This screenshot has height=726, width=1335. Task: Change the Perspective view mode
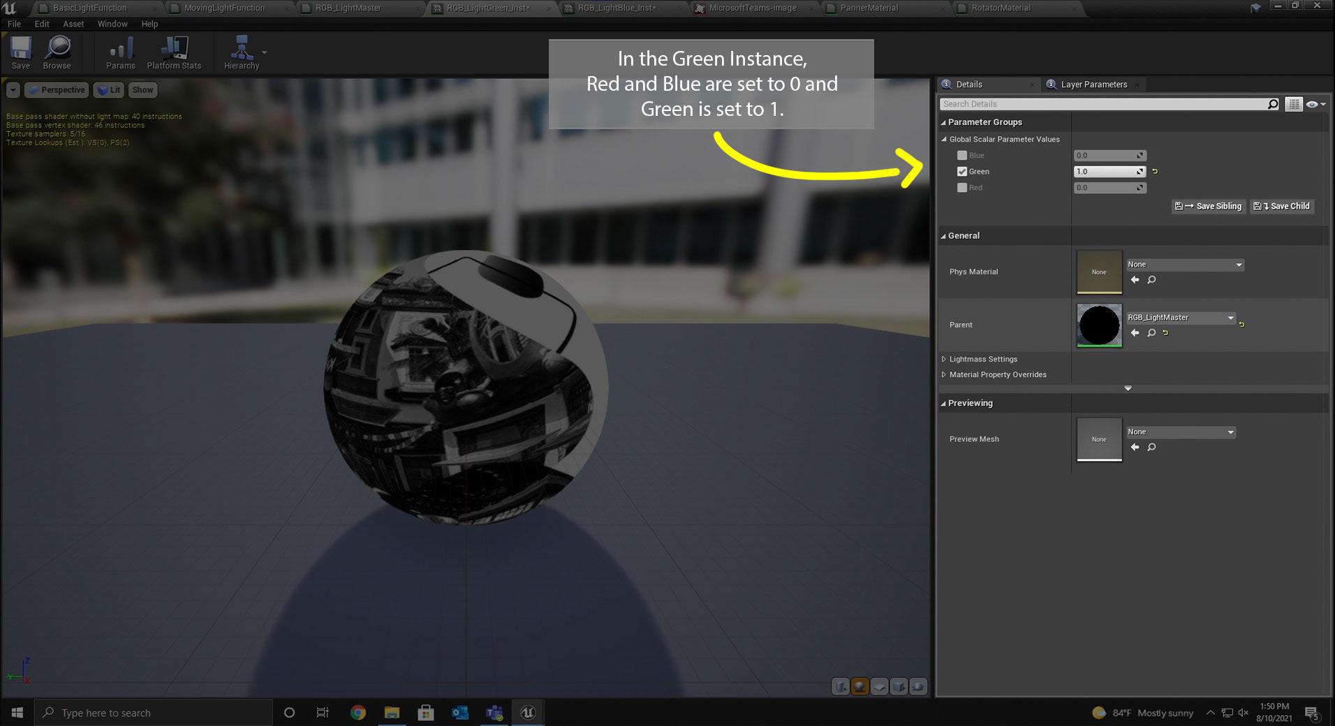57,90
